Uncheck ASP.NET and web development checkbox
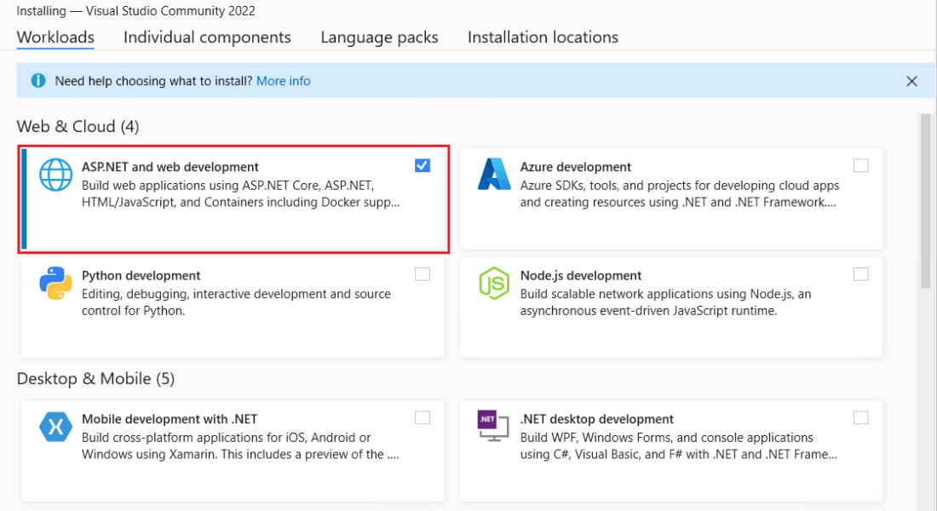The image size is (937, 511). (423, 165)
